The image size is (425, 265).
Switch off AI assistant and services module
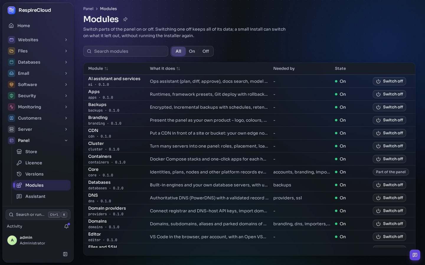(389, 81)
